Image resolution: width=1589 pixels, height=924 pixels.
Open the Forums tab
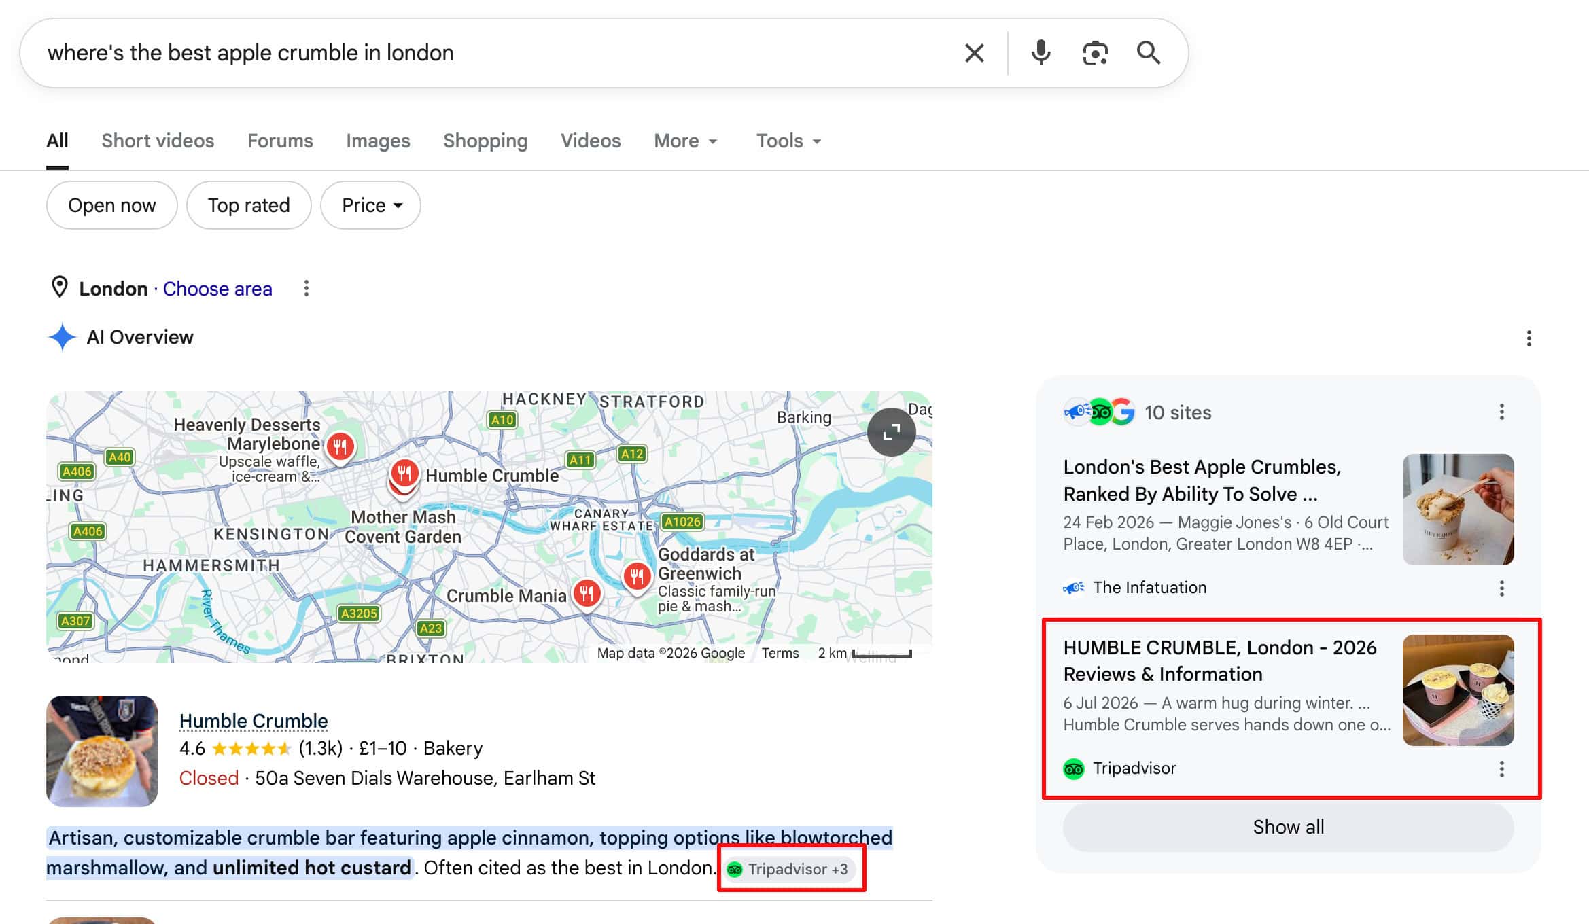[280, 141]
